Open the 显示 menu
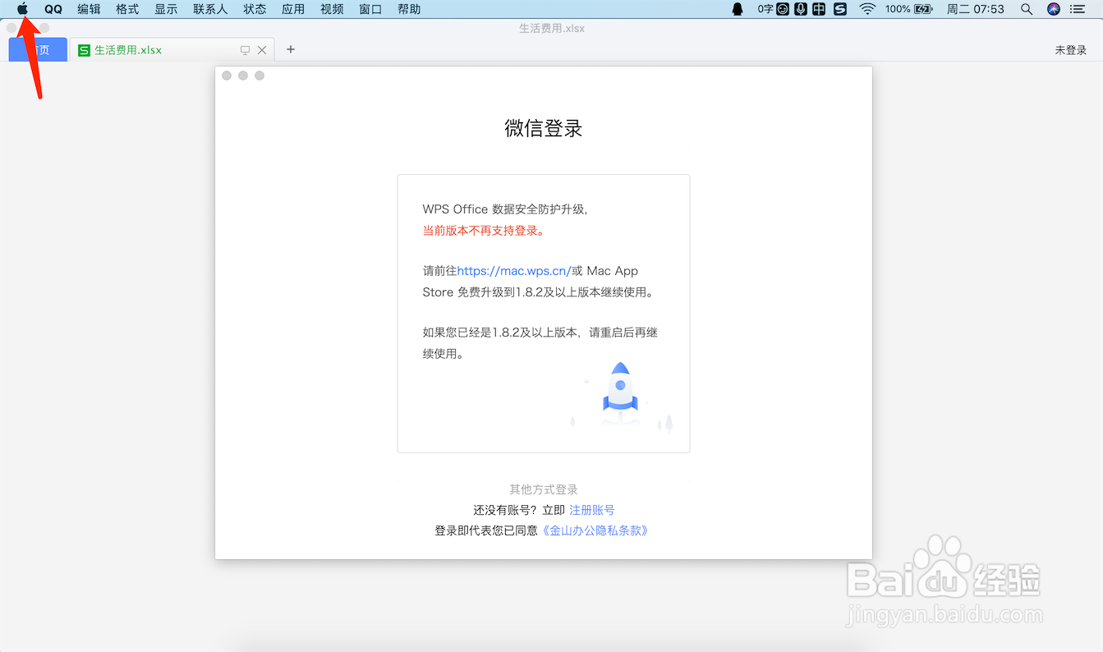This screenshot has width=1103, height=652. click(x=166, y=9)
